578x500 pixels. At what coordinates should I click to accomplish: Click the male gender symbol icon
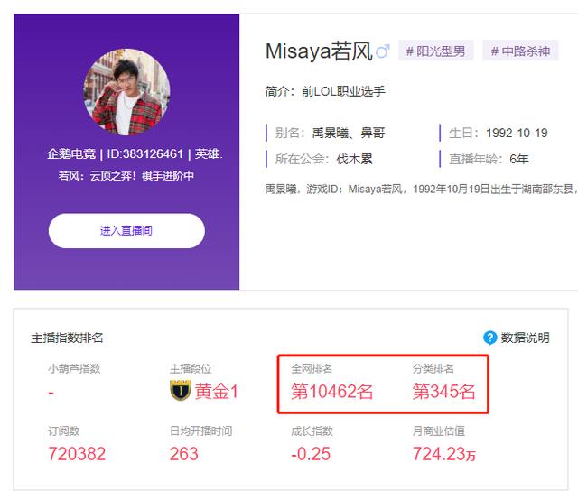[x=383, y=51]
